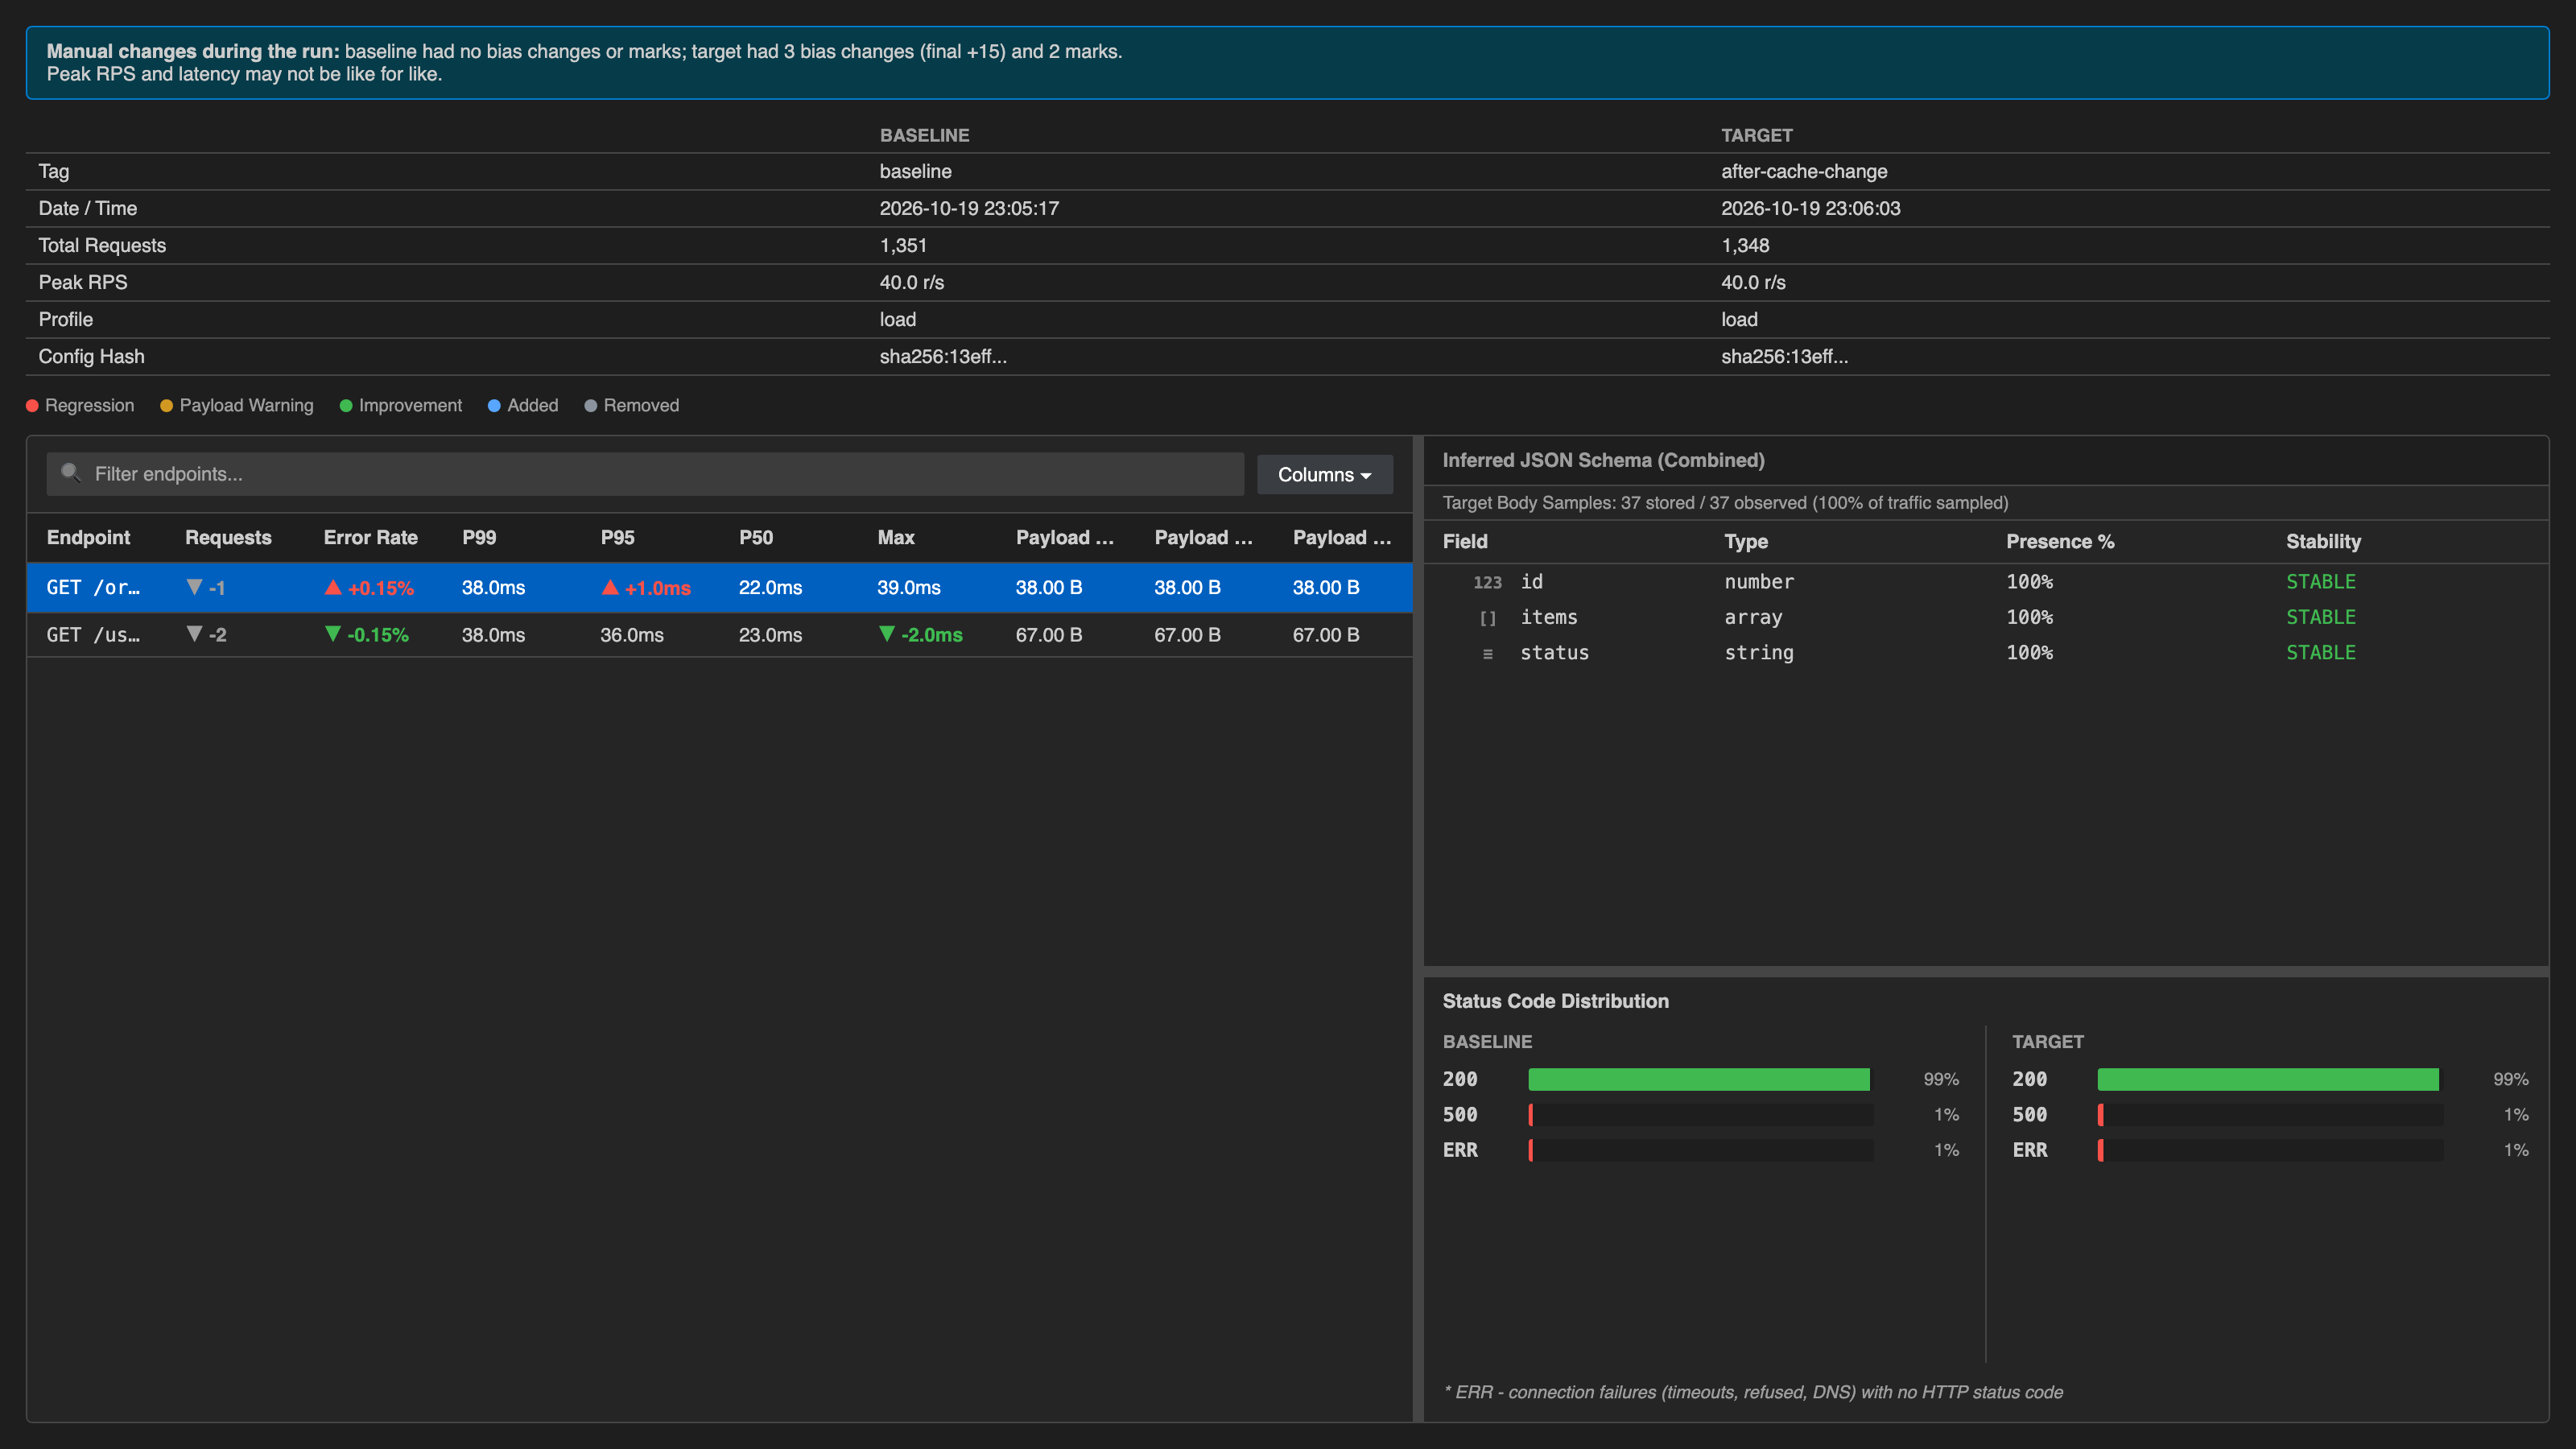Select the GET /or… endpoint row

(x=720, y=587)
